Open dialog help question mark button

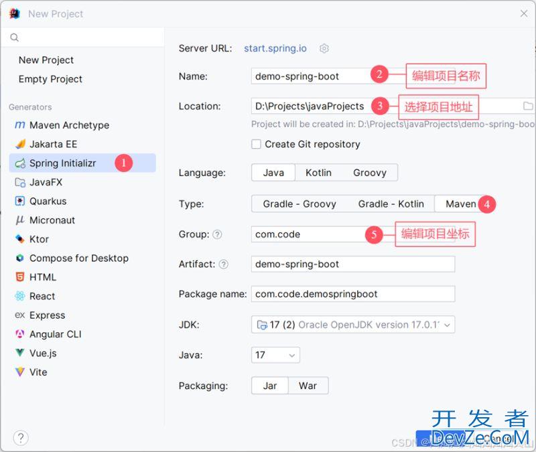(x=21, y=438)
